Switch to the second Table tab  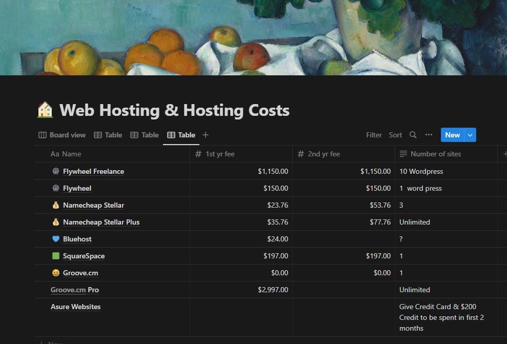click(145, 135)
